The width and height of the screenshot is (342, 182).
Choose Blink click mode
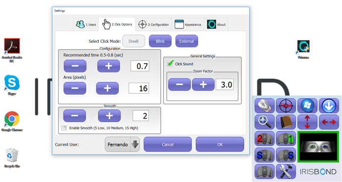click(160, 41)
